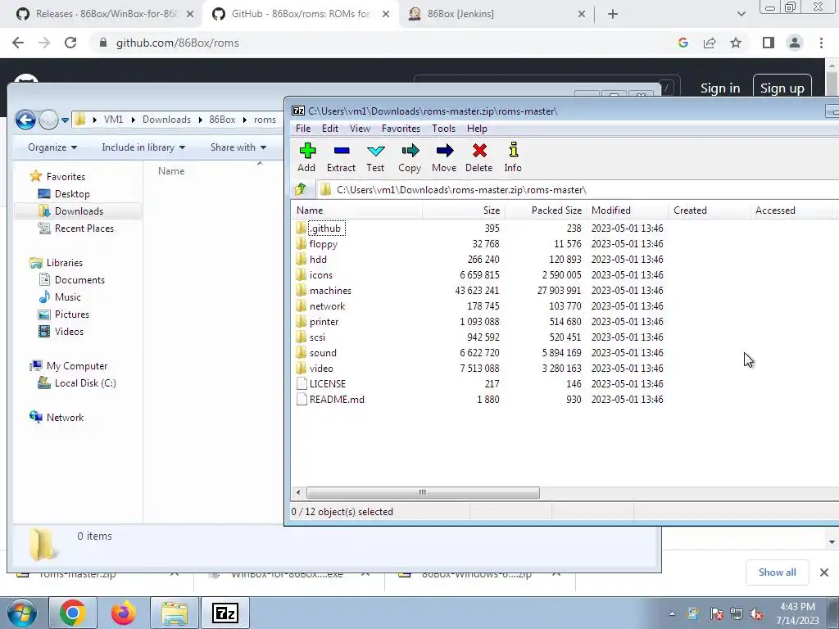This screenshot has height=629, width=839.
Task: Open recent locations dropdown beside Explorer nav arrows
Action: point(66,120)
